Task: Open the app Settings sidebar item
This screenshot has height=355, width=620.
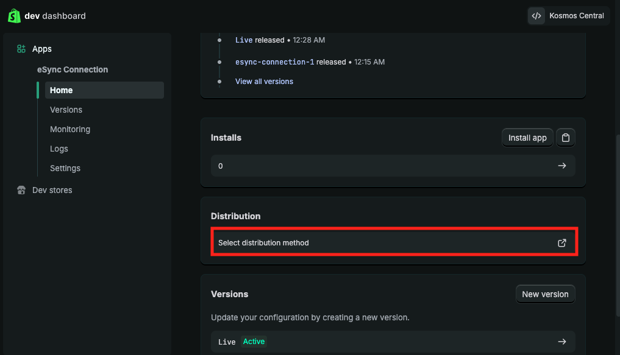Action: (65, 168)
